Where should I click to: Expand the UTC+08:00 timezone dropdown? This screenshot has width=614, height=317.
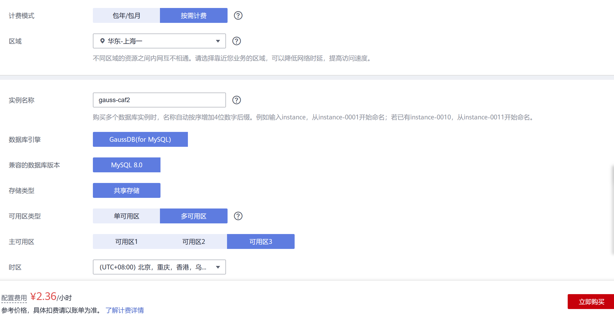(159, 267)
